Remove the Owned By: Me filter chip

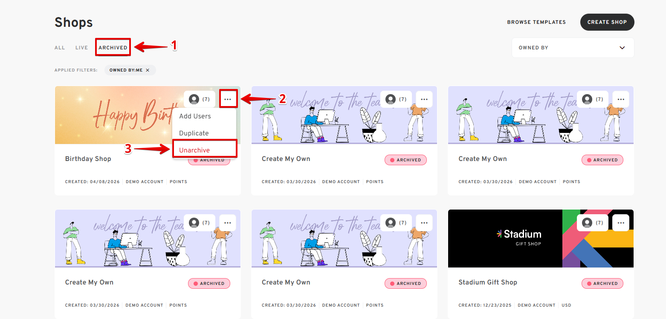148,70
